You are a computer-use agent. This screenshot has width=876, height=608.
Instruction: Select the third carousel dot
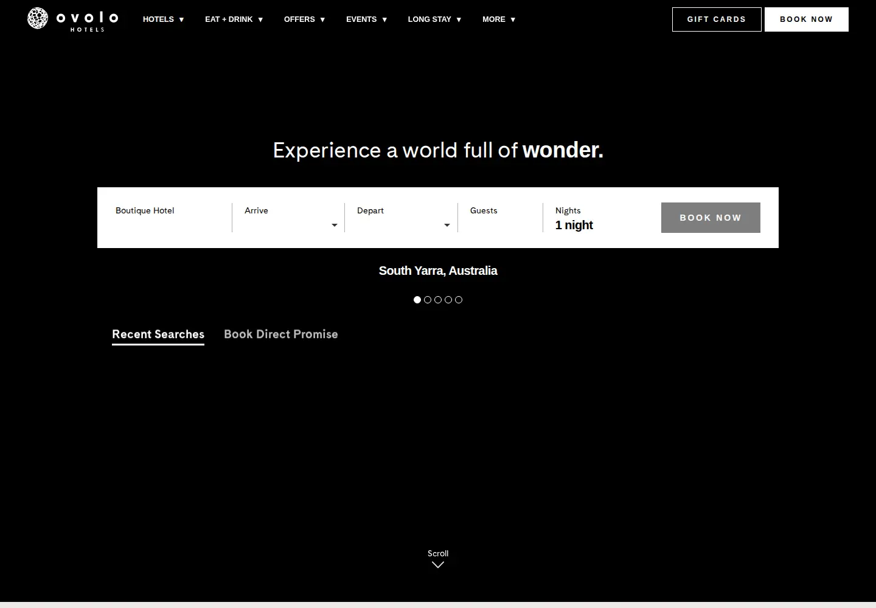coord(438,300)
